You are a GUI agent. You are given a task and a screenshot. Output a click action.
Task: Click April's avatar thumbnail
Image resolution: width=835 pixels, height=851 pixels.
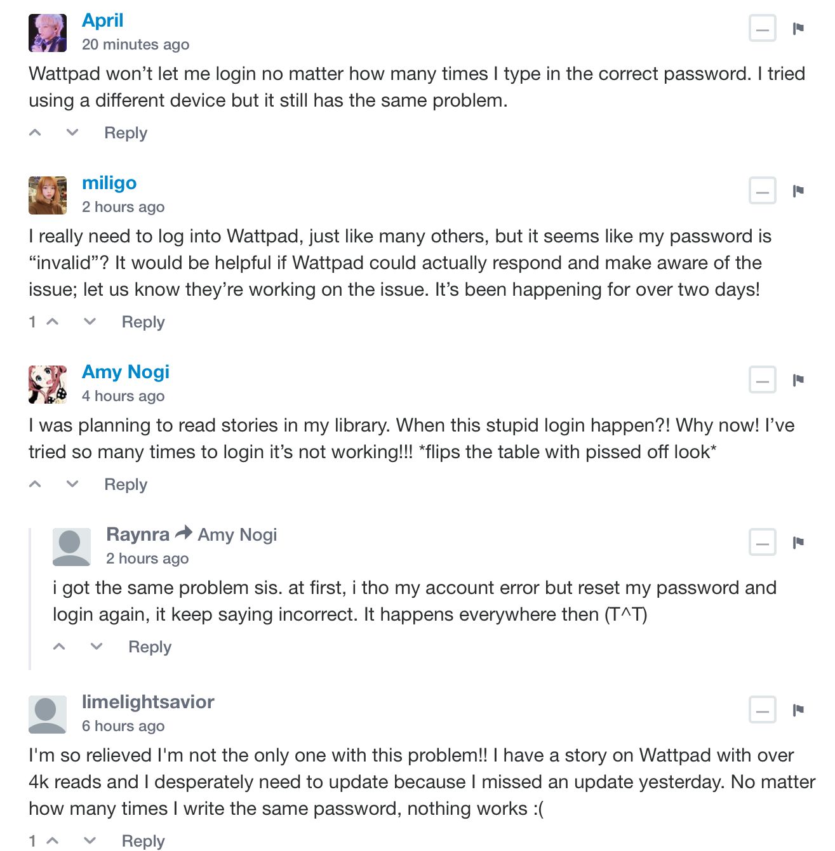(x=48, y=33)
